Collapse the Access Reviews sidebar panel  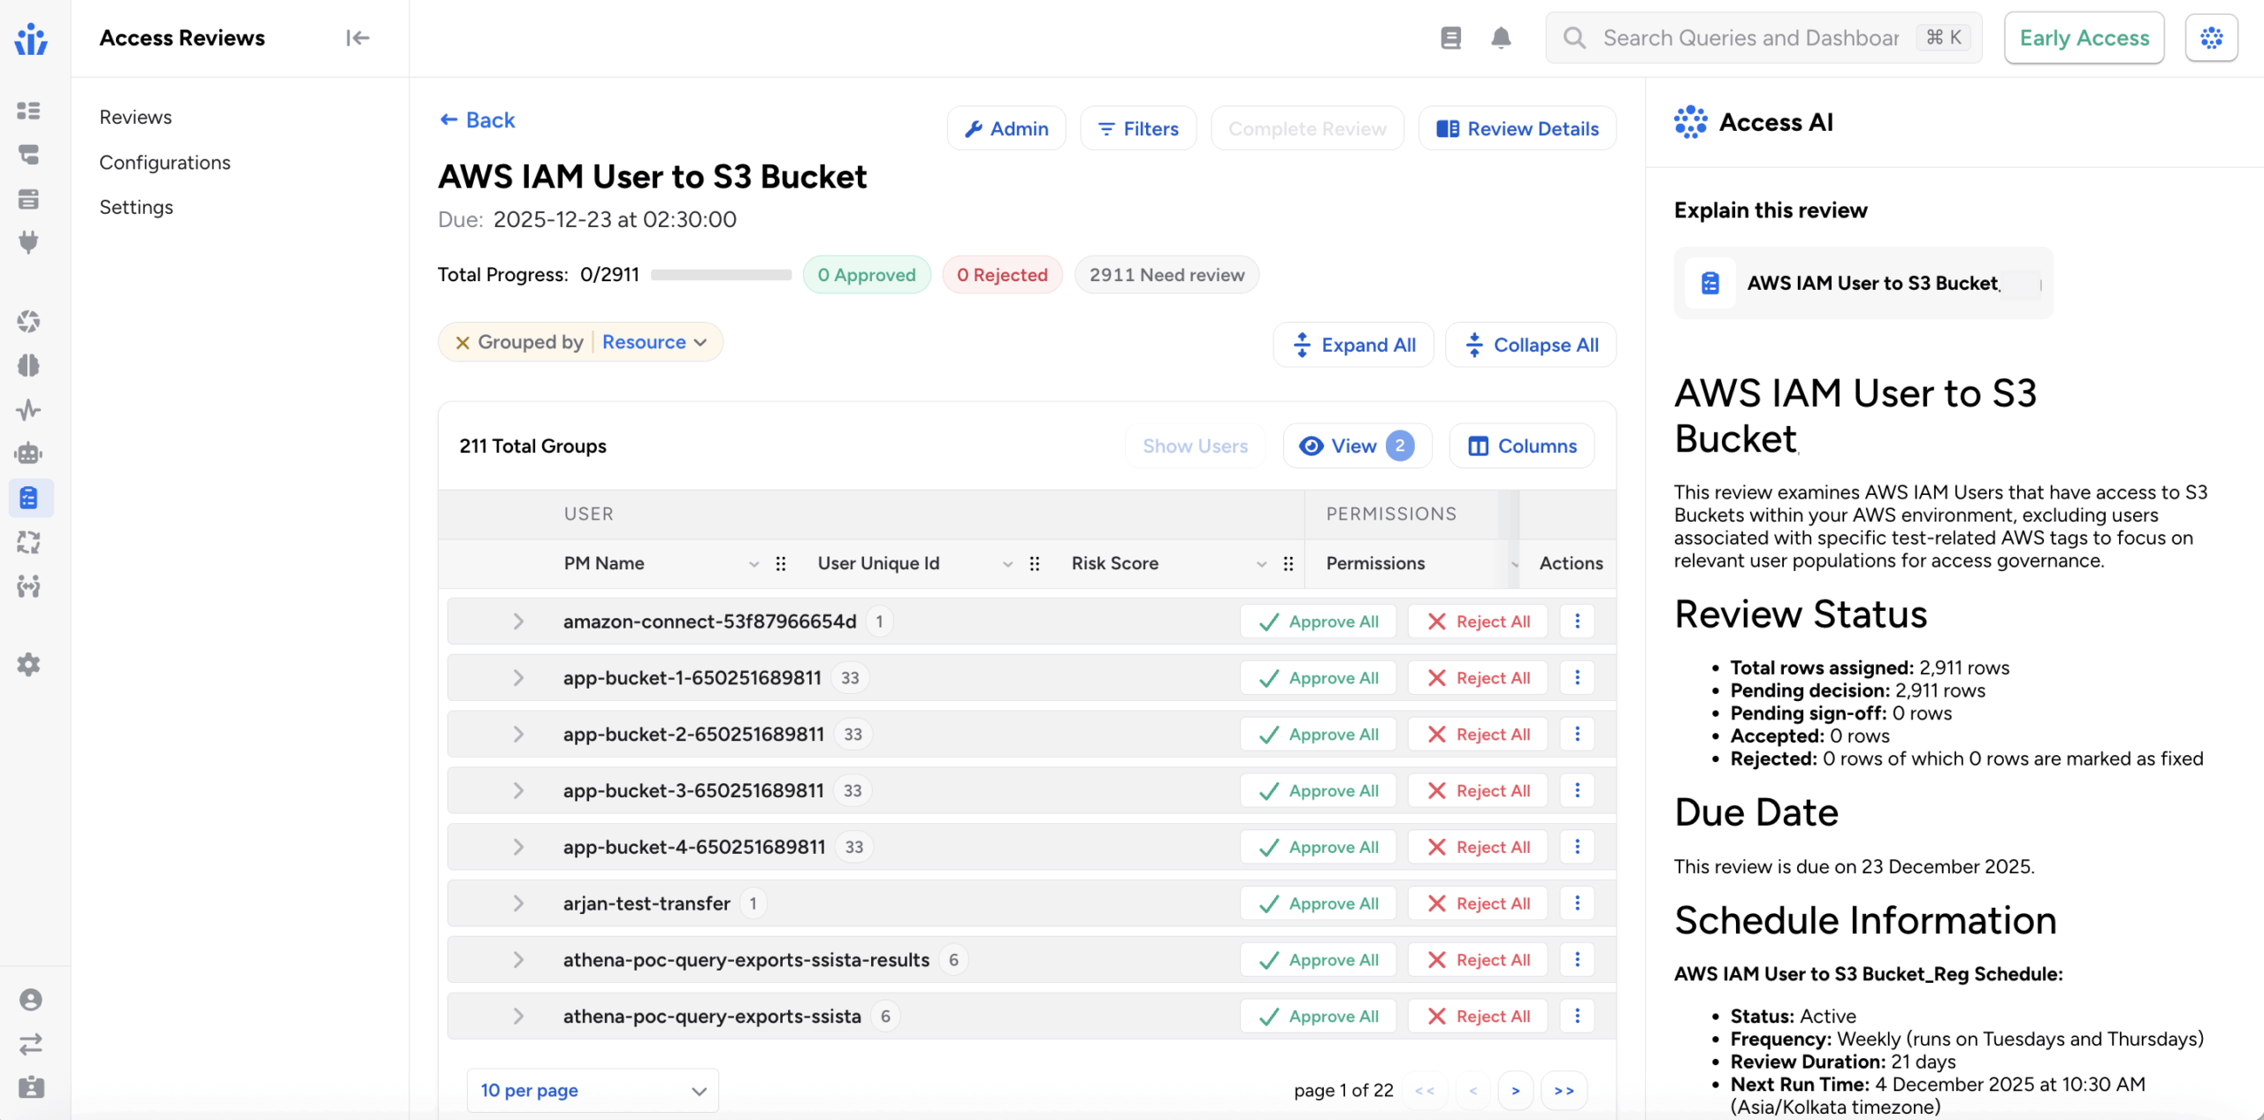pos(357,38)
